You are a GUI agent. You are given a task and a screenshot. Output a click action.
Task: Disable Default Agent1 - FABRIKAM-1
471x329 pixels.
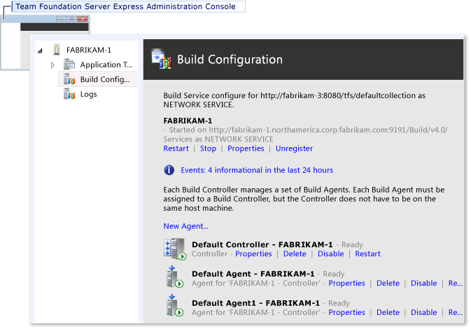tap(424, 312)
